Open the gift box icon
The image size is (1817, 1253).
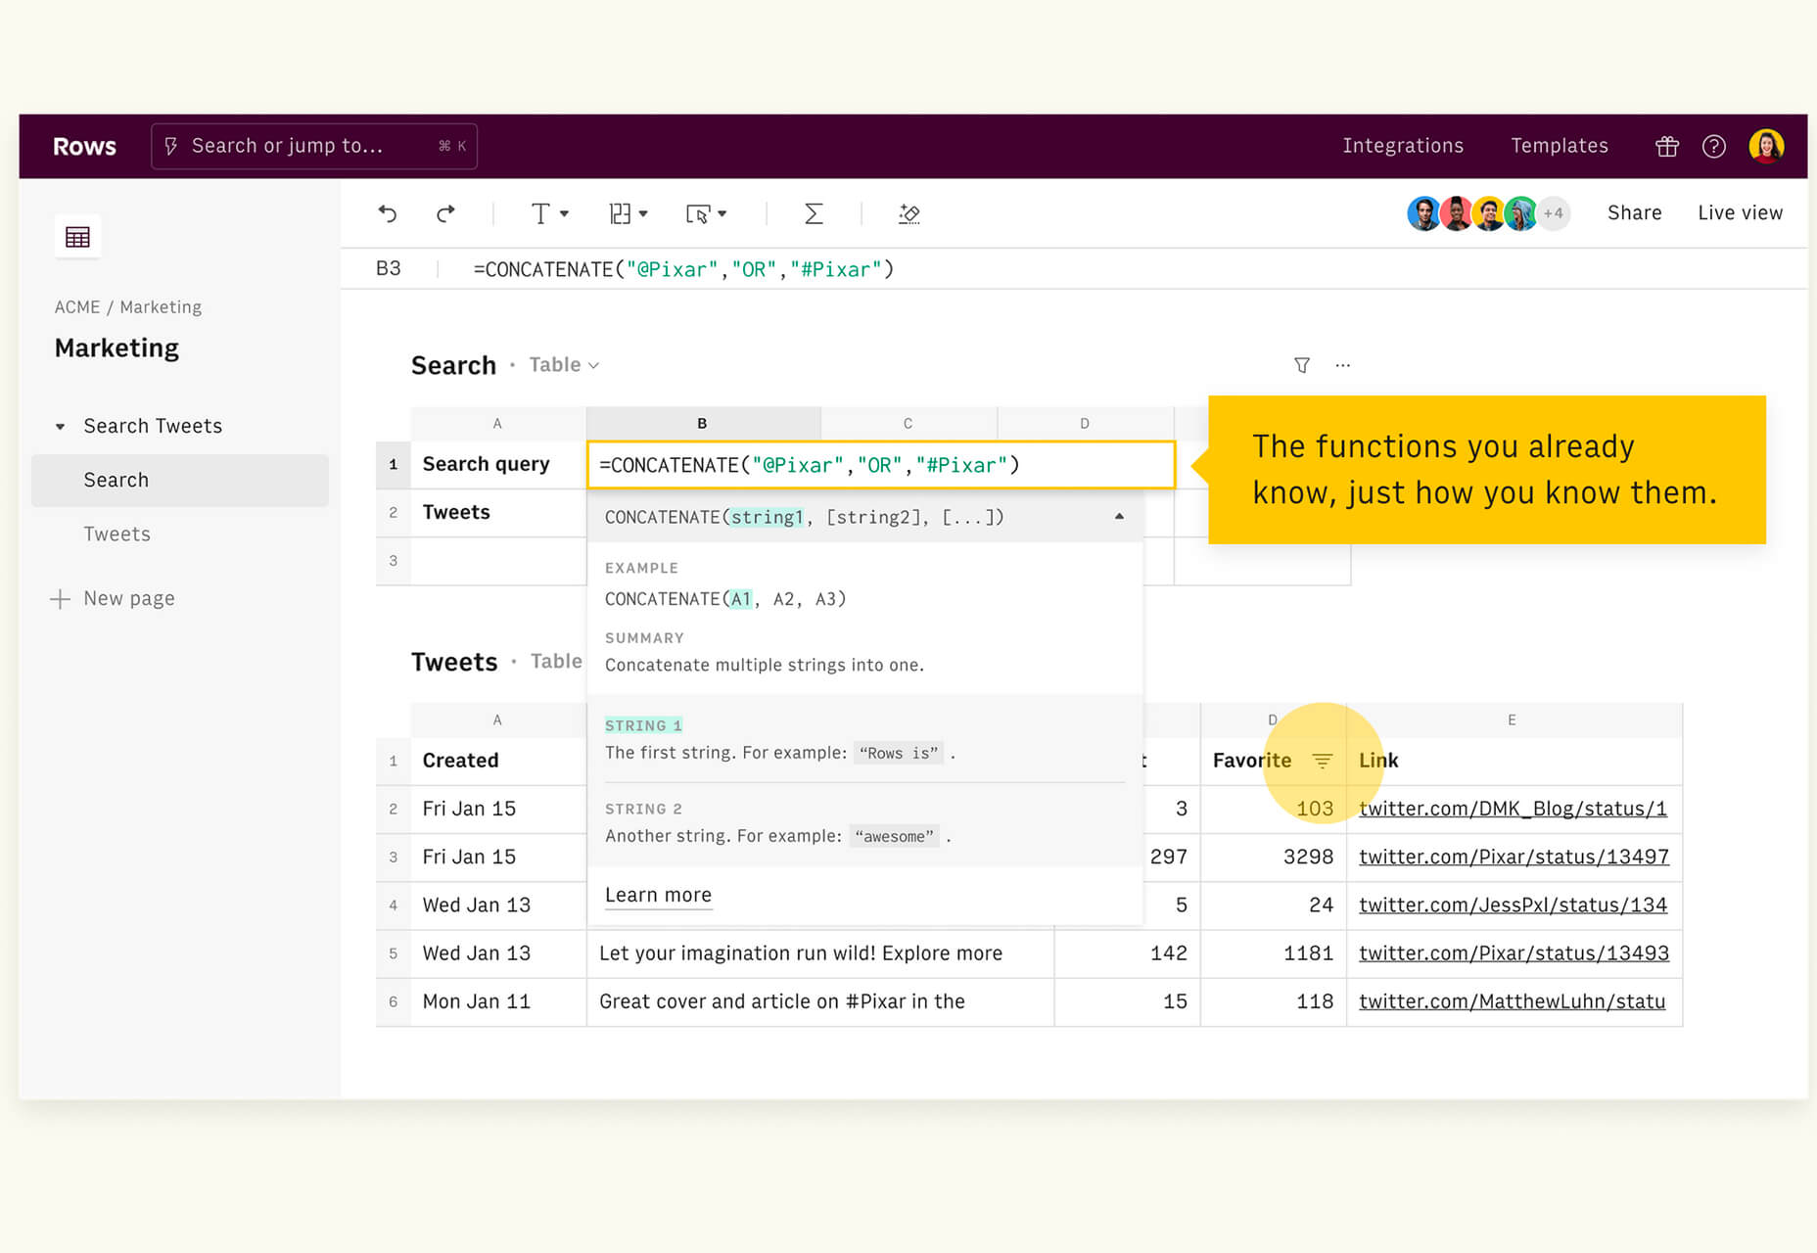click(1666, 146)
